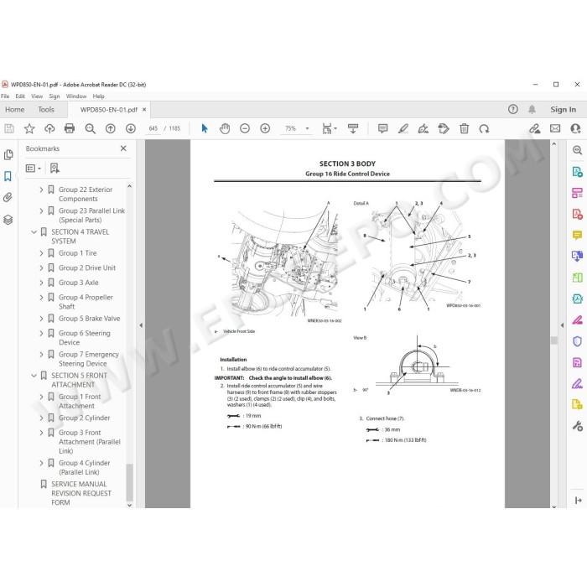The width and height of the screenshot is (587, 587).
Task: Select the Hand pan tool
Action: pos(225,128)
